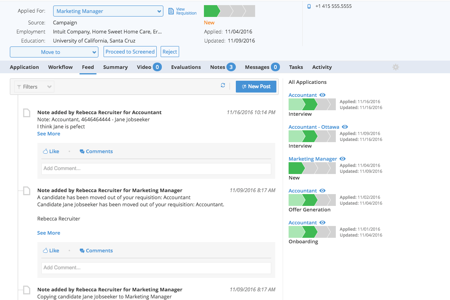450x300 pixels.
Task: Click the New Post button
Action: [x=256, y=87]
